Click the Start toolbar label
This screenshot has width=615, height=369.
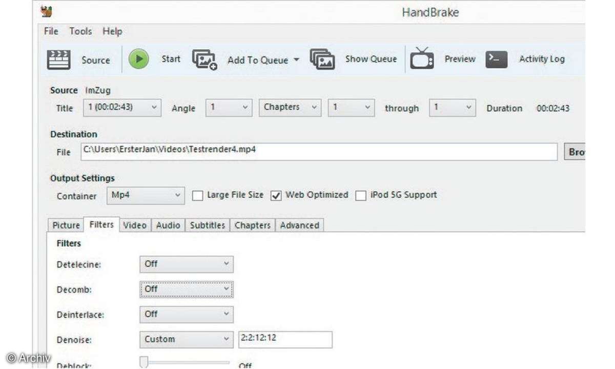tap(171, 59)
